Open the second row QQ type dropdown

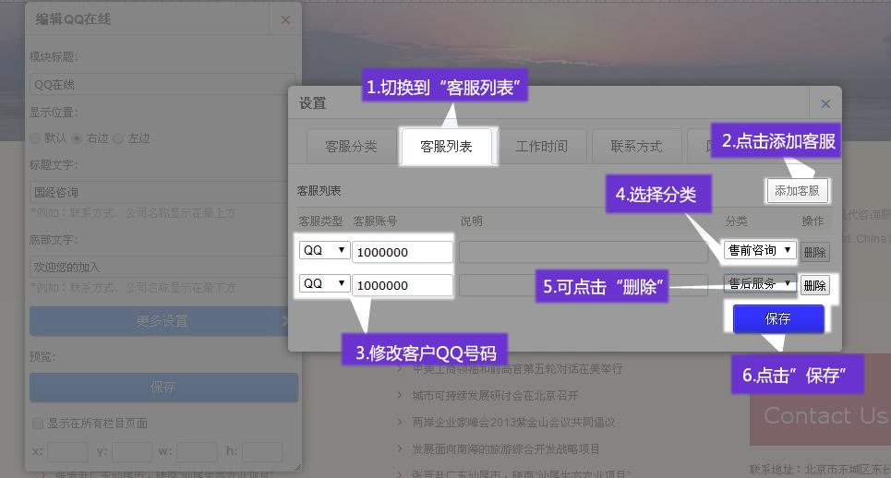[324, 284]
